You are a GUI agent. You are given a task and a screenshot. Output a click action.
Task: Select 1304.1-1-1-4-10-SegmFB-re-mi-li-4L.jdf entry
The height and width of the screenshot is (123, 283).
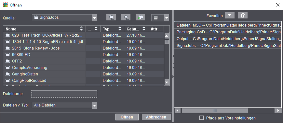(44, 42)
